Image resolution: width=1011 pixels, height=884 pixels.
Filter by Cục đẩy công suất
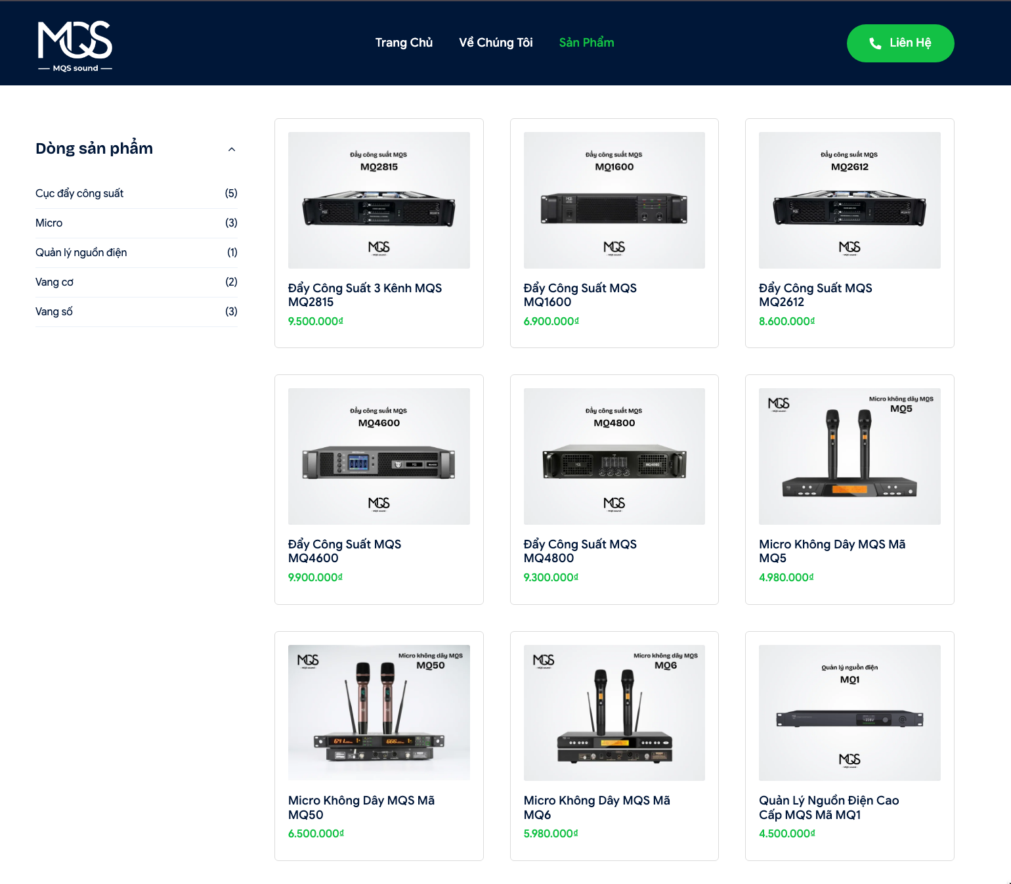pyautogui.click(x=79, y=193)
